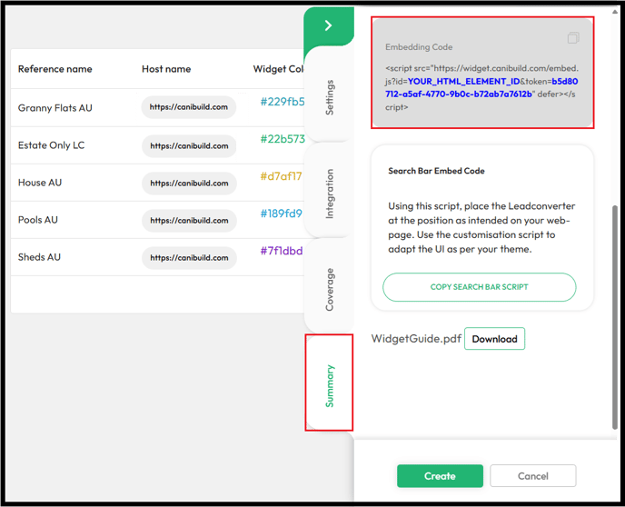Open the Integration vertical tab

coord(329,194)
